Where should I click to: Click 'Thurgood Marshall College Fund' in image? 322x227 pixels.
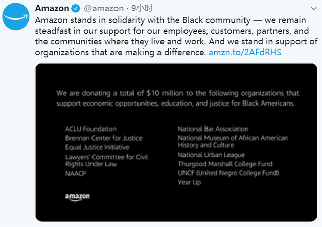coord(225,164)
